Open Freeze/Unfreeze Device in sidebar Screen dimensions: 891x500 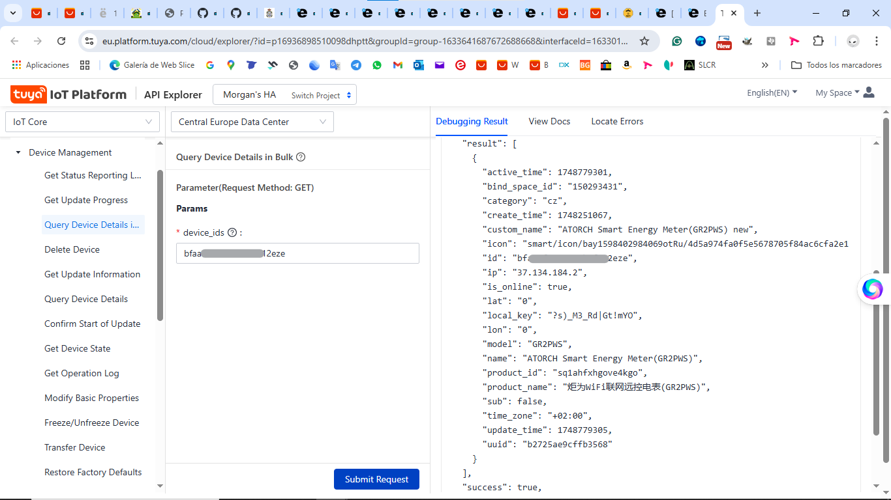click(91, 423)
